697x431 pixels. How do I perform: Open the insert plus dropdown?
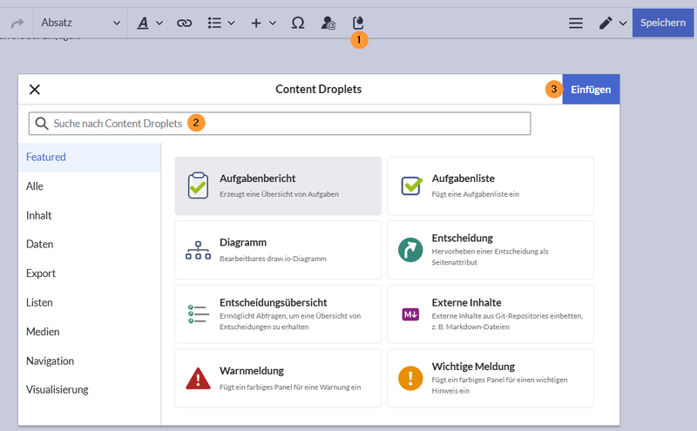coord(263,23)
